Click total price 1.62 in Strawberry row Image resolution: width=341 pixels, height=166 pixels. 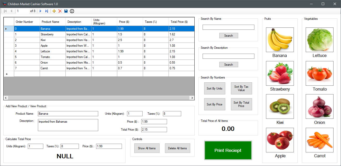[181, 34]
